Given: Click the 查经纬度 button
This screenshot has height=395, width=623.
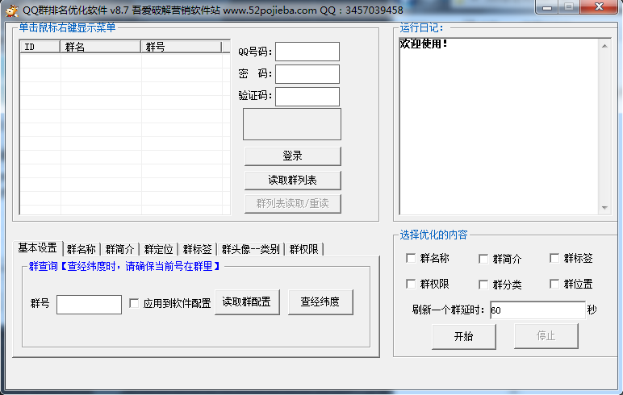Looking at the screenshot, I should (320, 302).
